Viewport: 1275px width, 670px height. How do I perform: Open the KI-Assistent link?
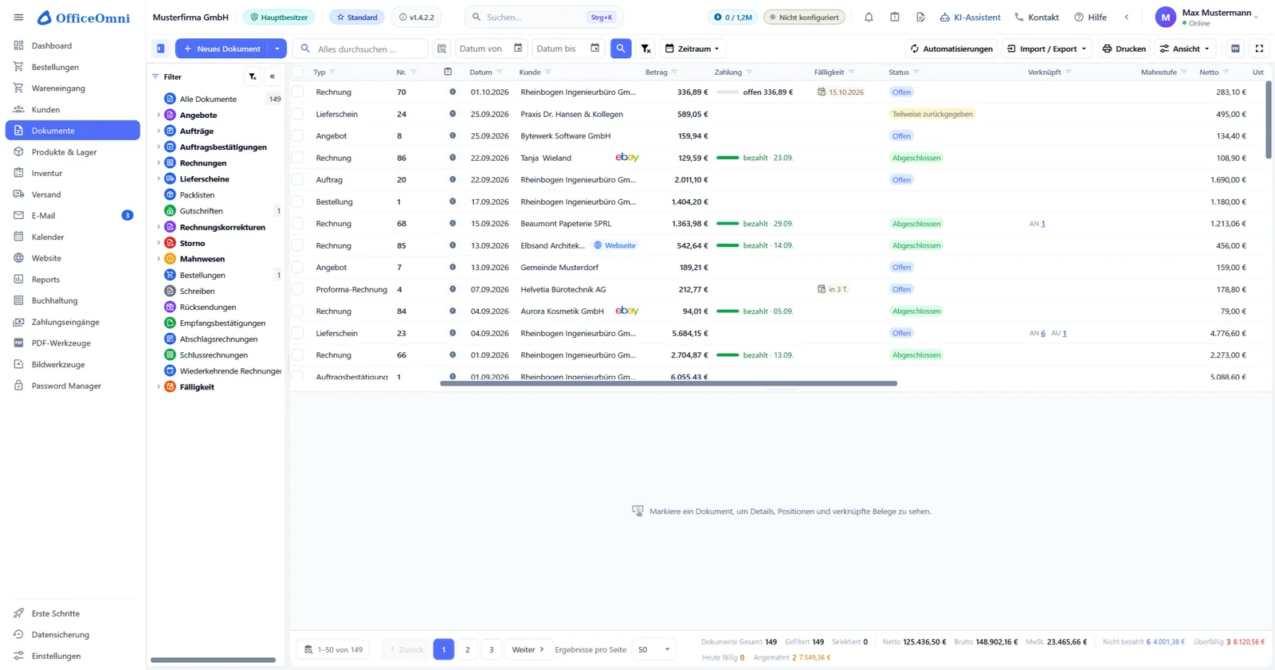970,17
